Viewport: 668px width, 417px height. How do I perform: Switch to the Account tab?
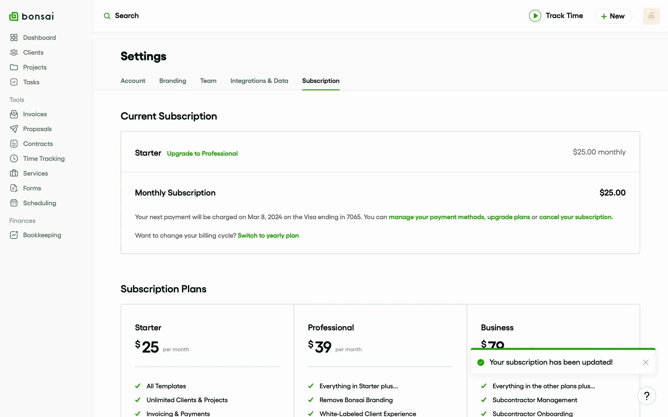133,81
